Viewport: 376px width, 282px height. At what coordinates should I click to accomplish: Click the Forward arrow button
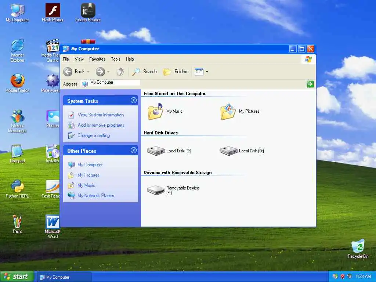(x=100, y=72)
